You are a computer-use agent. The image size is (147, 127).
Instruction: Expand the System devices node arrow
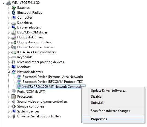[x=9, y=112]
